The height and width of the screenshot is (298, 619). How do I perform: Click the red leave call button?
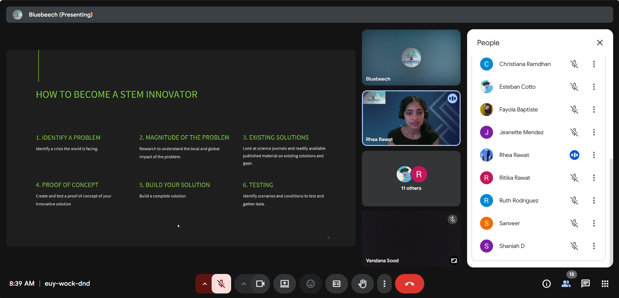coord(409,284)
